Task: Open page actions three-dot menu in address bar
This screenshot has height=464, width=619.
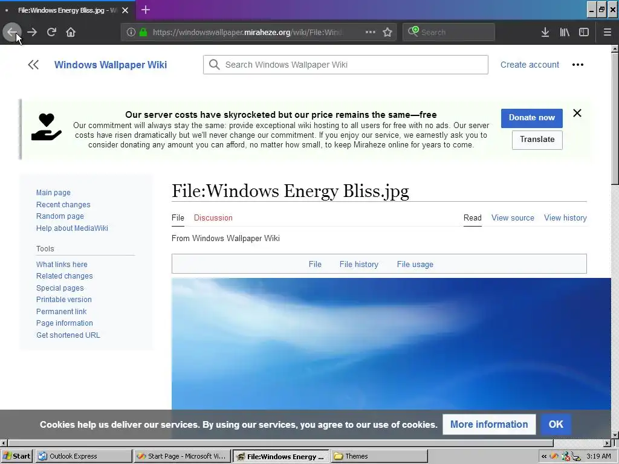Action: pos(371,32)
